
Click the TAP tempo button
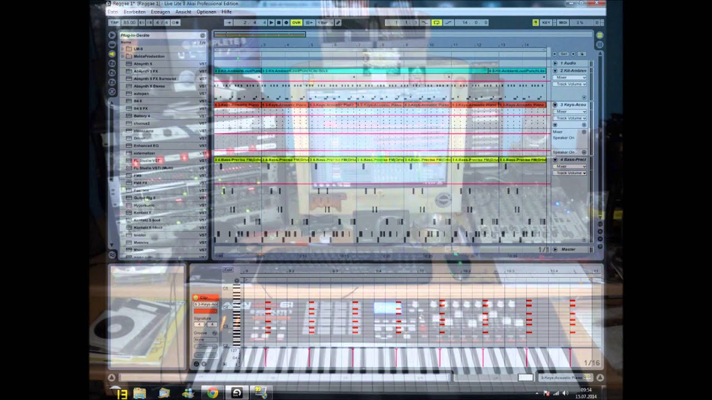pos(115,23)
